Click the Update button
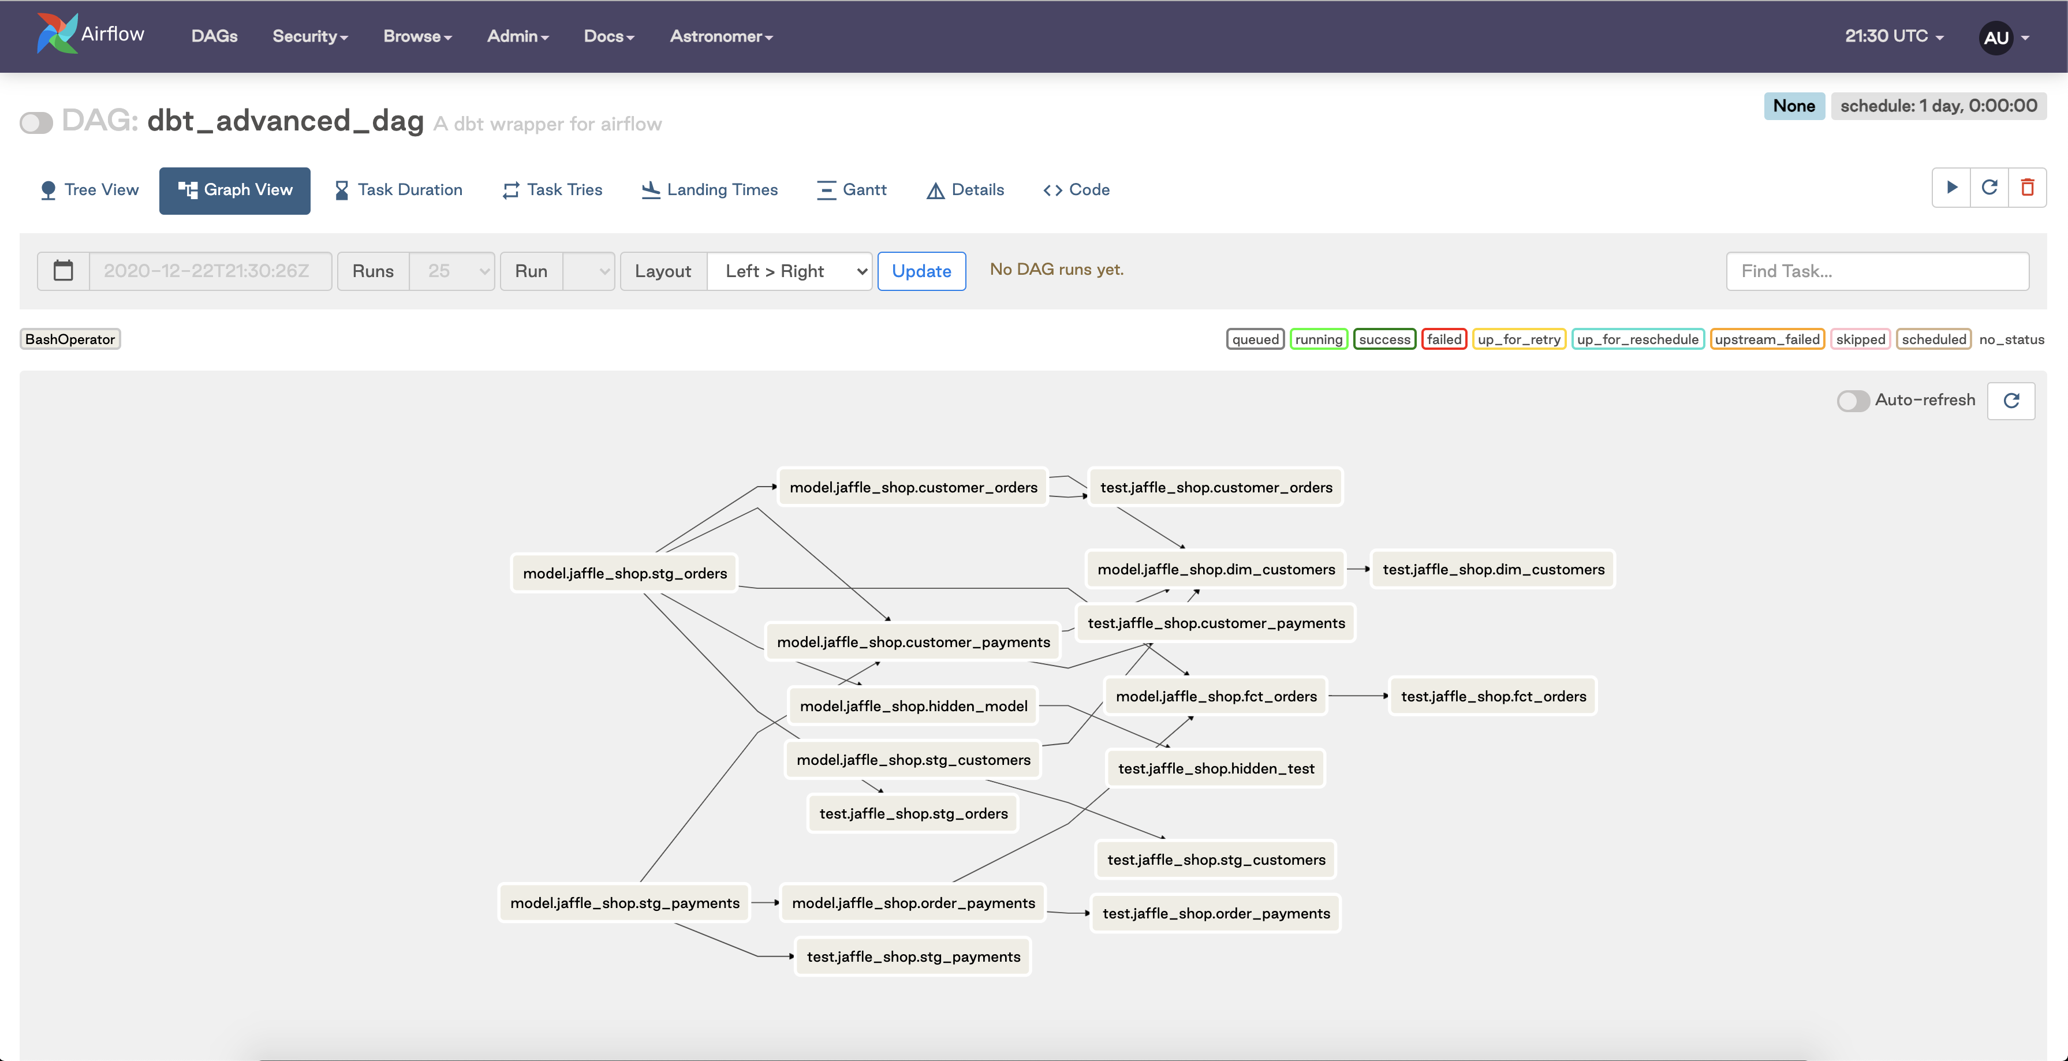The height and width of the screenshot is (1061, 2068). tap(920, 270)
